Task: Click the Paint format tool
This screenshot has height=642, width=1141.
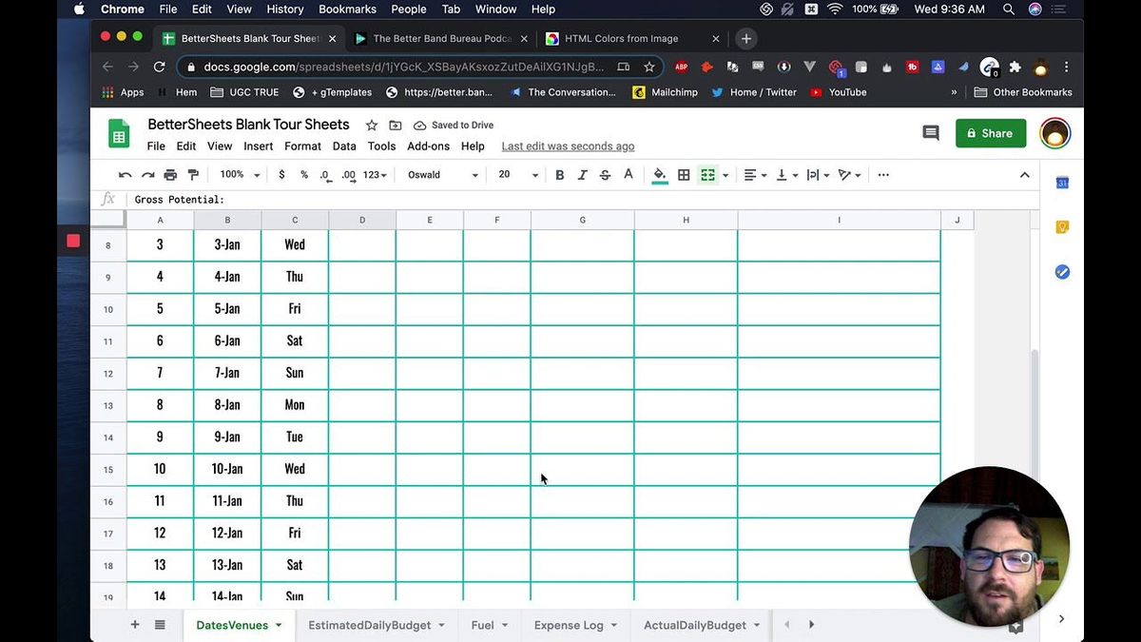Action: (x=193, y=174)
